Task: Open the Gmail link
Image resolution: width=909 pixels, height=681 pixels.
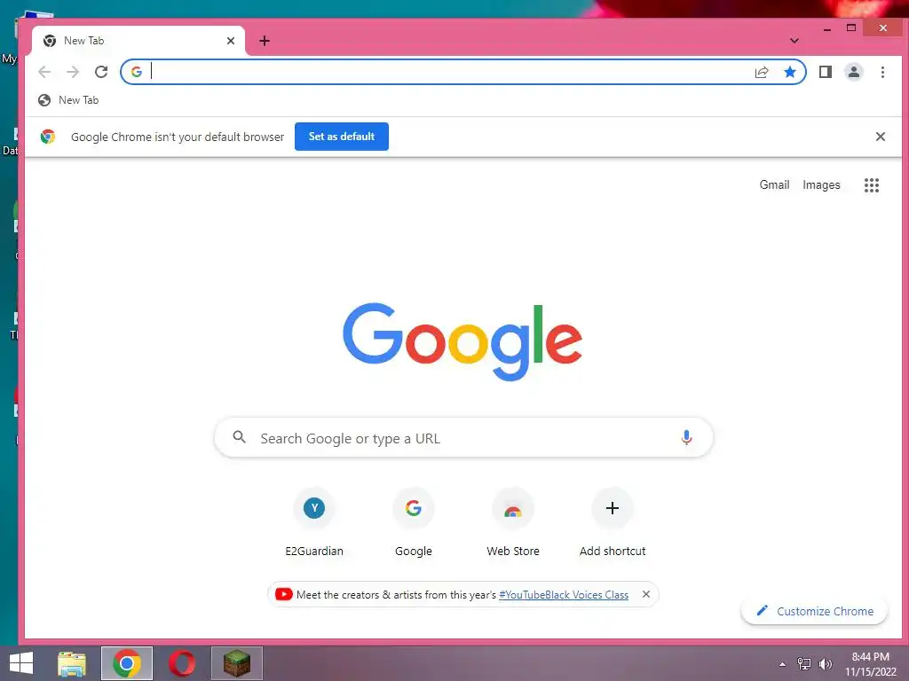Action: (x=774, y=184)
